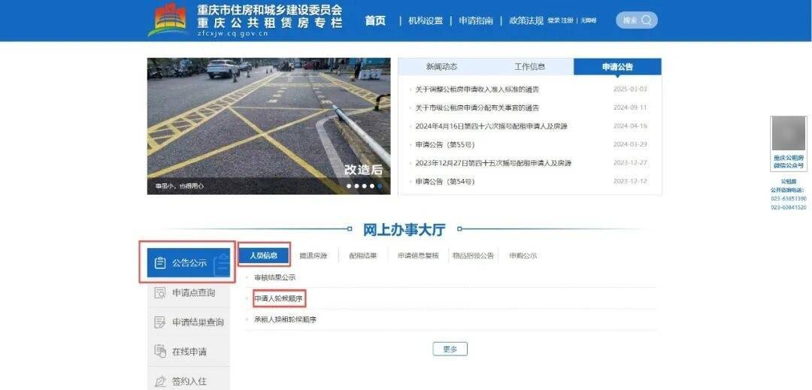
Task: Switch to the 新闻动态 tab
Action: pos(441,67)
